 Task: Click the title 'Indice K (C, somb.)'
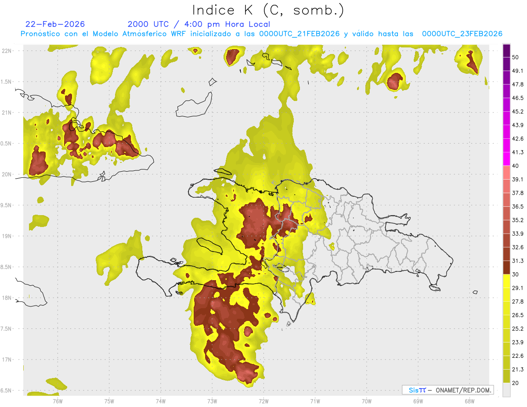[268, 10]
